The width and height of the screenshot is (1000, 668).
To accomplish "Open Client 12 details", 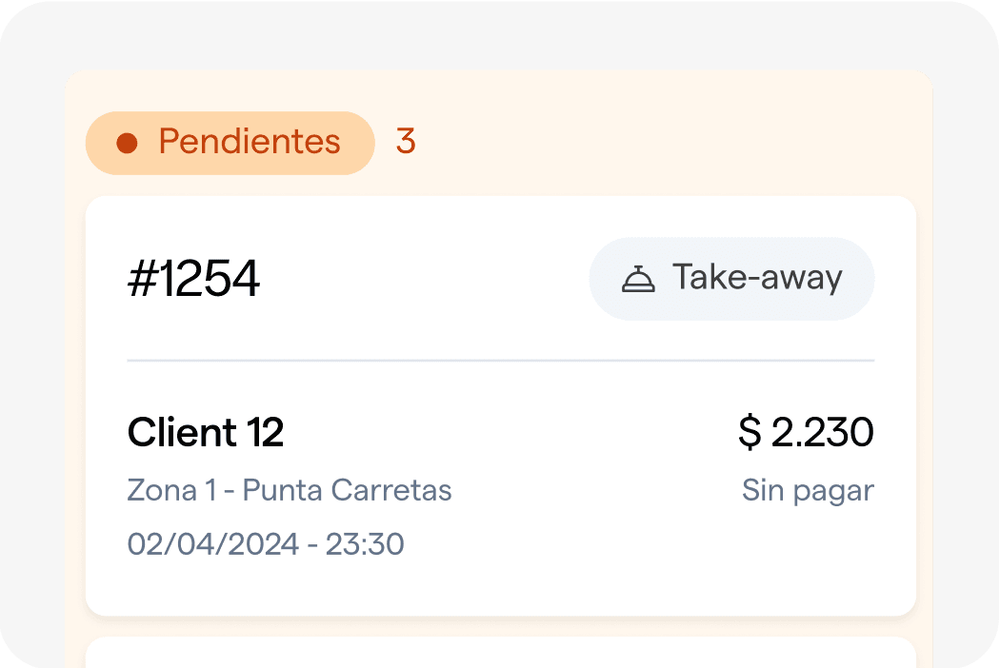I will click(x=206, y=433).
